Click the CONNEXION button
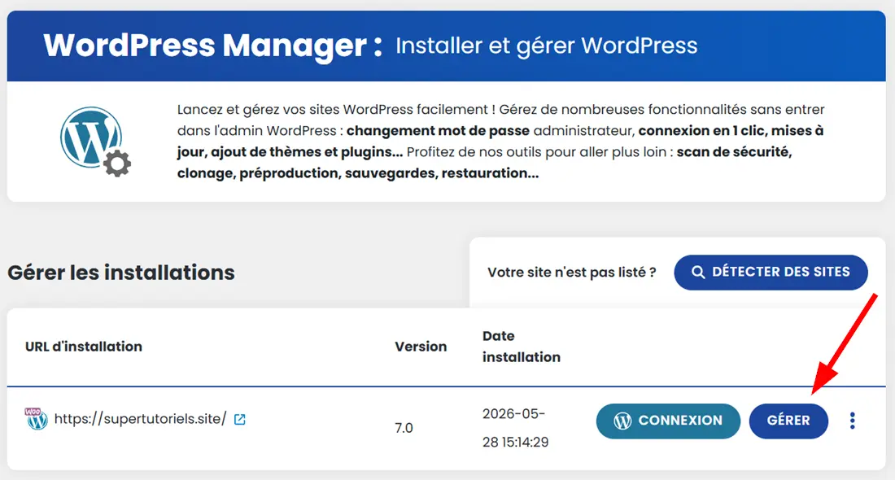The height and width of the screenshot is (480, 895). (668, 421)
